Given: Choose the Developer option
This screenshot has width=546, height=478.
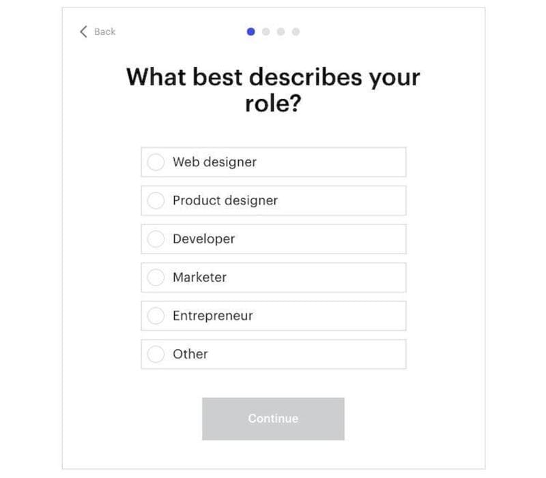Looking at the screenshot, I should (156, 239).
